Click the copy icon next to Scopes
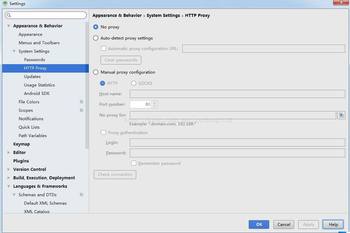 [x=81, y=110]
